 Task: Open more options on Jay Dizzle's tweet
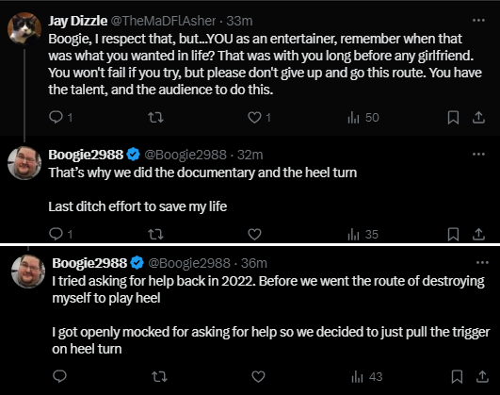pyautogui.click(x=478, y=21)
